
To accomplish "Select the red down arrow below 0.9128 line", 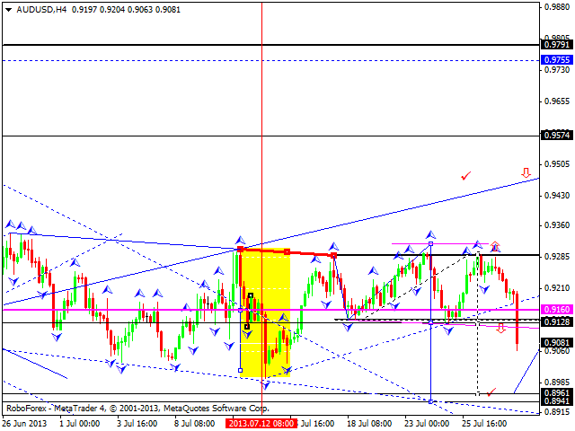I will coord(500,329).
